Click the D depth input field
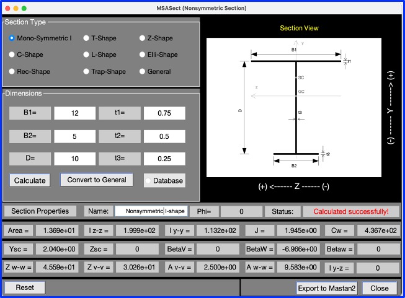Image resolution: width=405 pixels, height=298 pixels. click(x=74, y=158)
